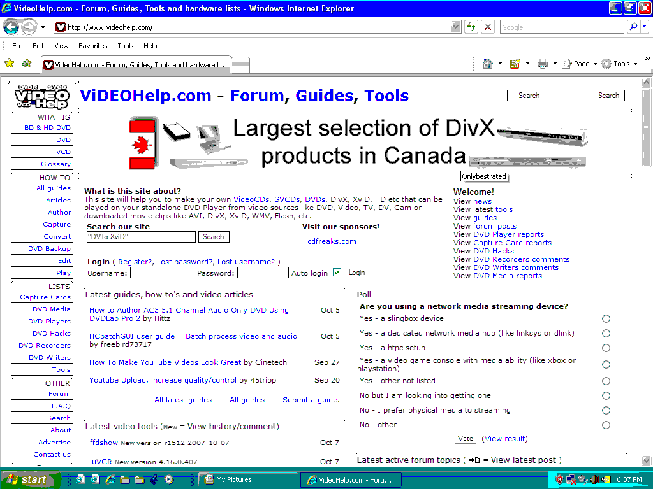The image size is (653, 489).
Task: Select 'Yes - other not listed' radio
Action: (x=606, y=381)
